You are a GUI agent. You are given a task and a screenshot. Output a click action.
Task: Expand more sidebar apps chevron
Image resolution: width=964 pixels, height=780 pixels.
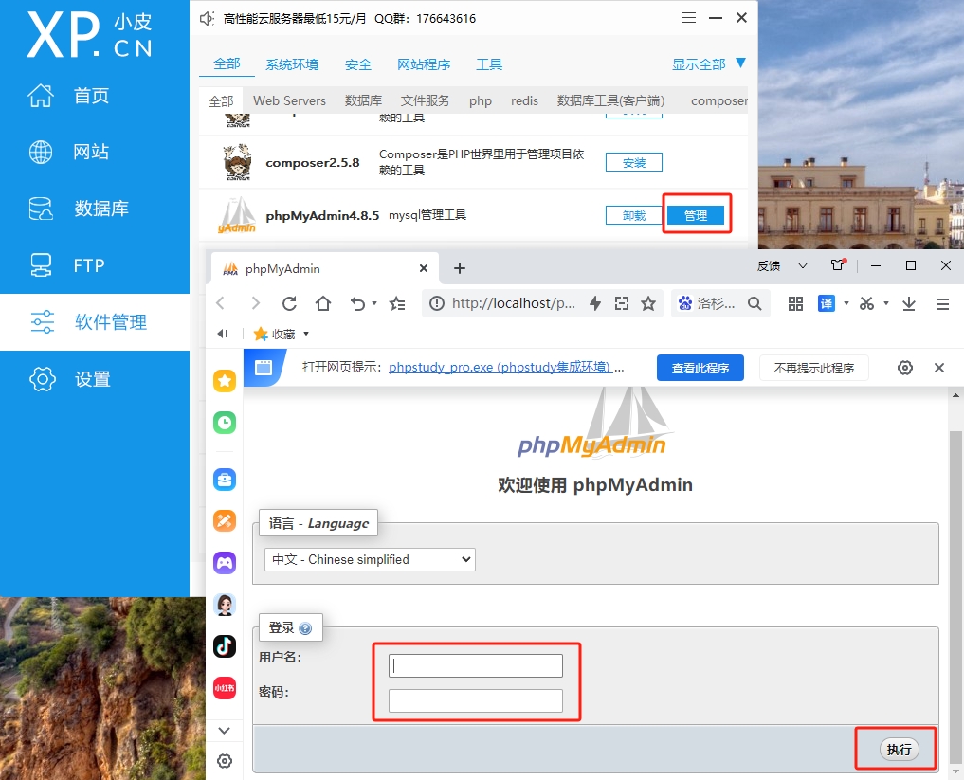point(225,730)
